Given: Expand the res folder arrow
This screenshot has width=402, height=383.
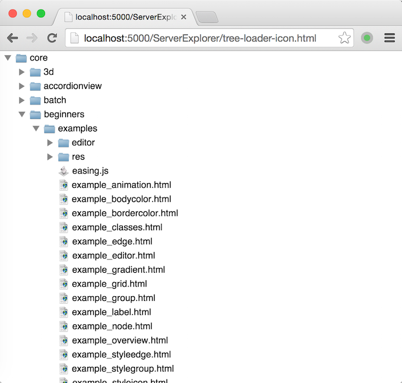Looking at the screenshot, I should [x=50, y=157].
